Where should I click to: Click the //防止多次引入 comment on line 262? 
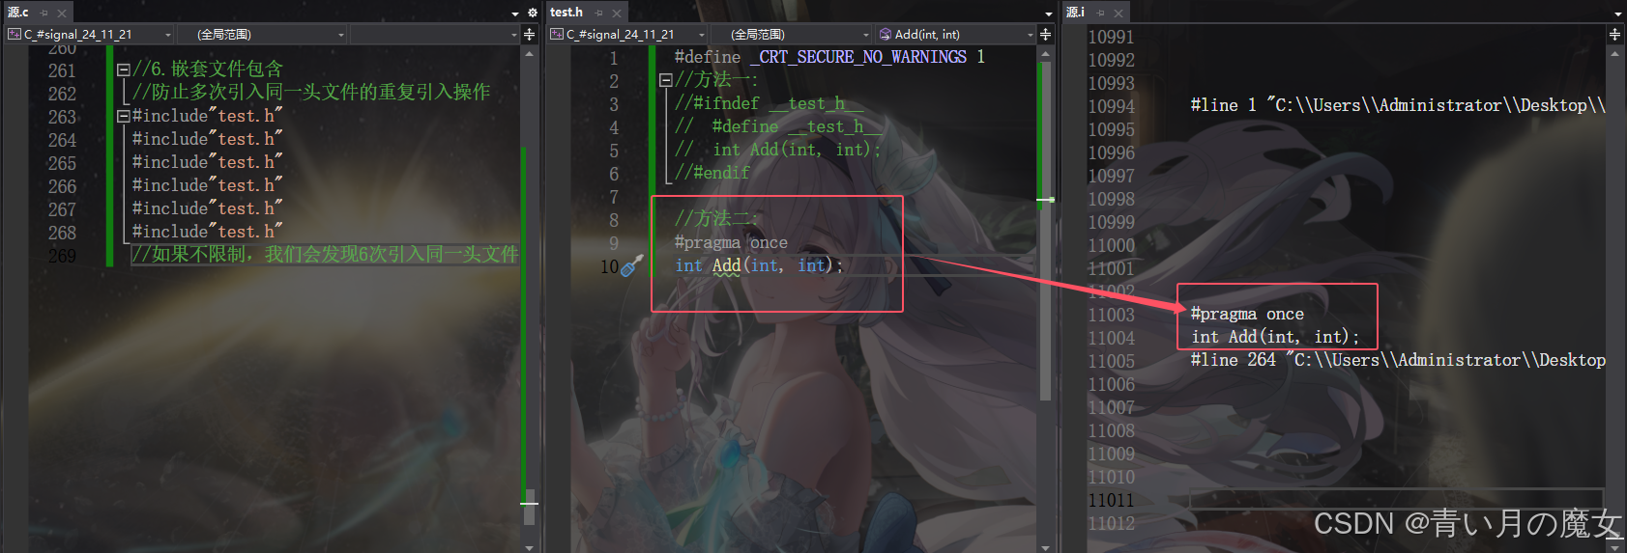coord(311,93)
